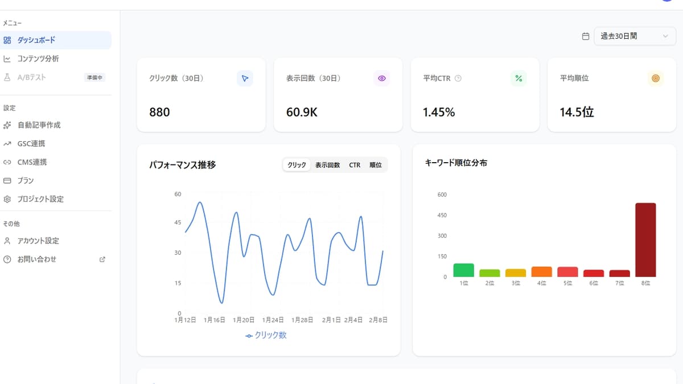Click the eye icon on impressions card
The height and width of the screenshot is (384, 683).
(x=382, y=79)
